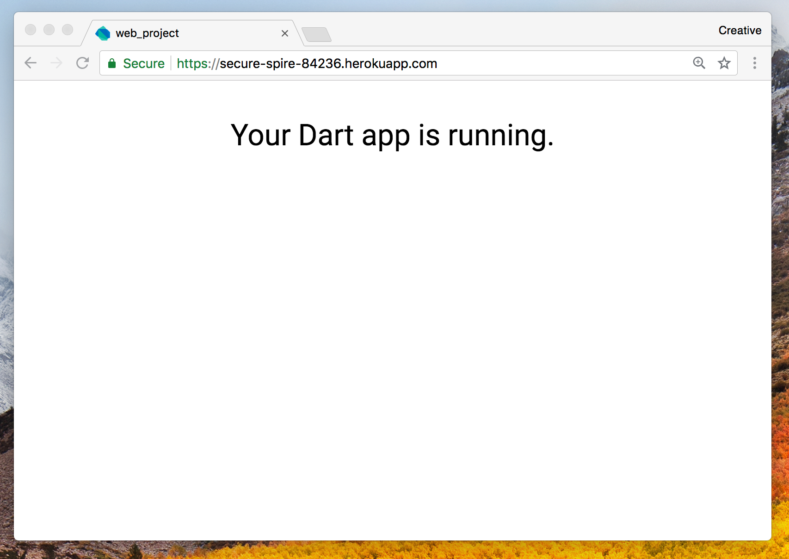Click the herokuapp.com URL text
This screenshot has width=789, height=559.
(391, 63)
